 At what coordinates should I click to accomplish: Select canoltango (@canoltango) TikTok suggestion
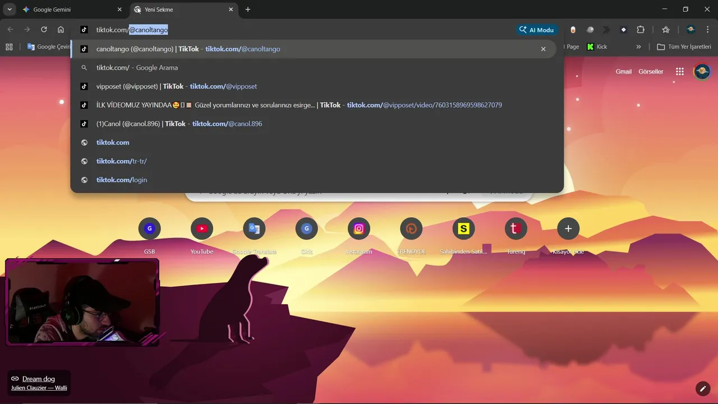tap(313, 49)
